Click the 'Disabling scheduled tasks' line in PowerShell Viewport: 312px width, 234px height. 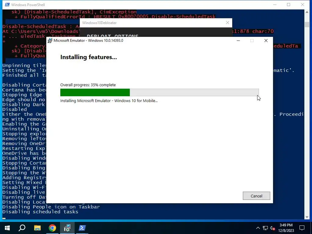(x=40, y=212)
